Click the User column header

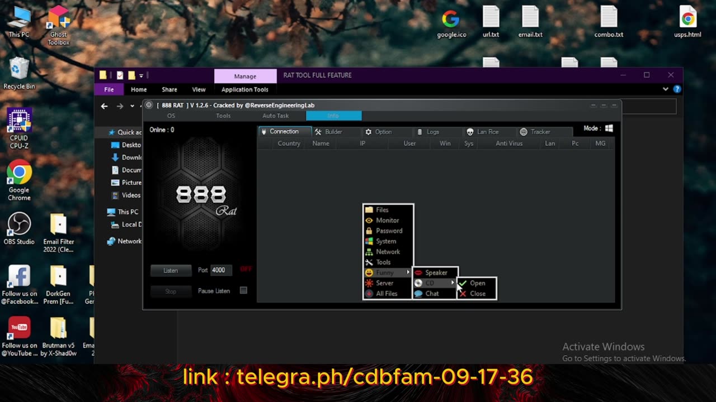(x=410, y=143)
